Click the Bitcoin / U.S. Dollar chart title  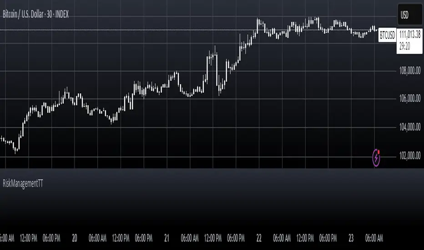pos(35,14)
